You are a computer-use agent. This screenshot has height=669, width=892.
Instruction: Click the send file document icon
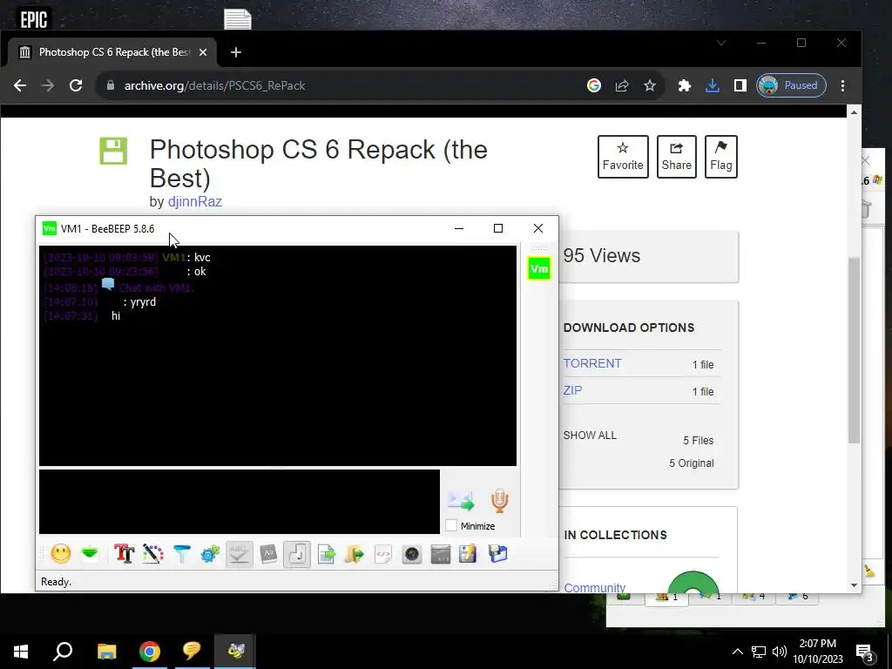coord(326,553)
